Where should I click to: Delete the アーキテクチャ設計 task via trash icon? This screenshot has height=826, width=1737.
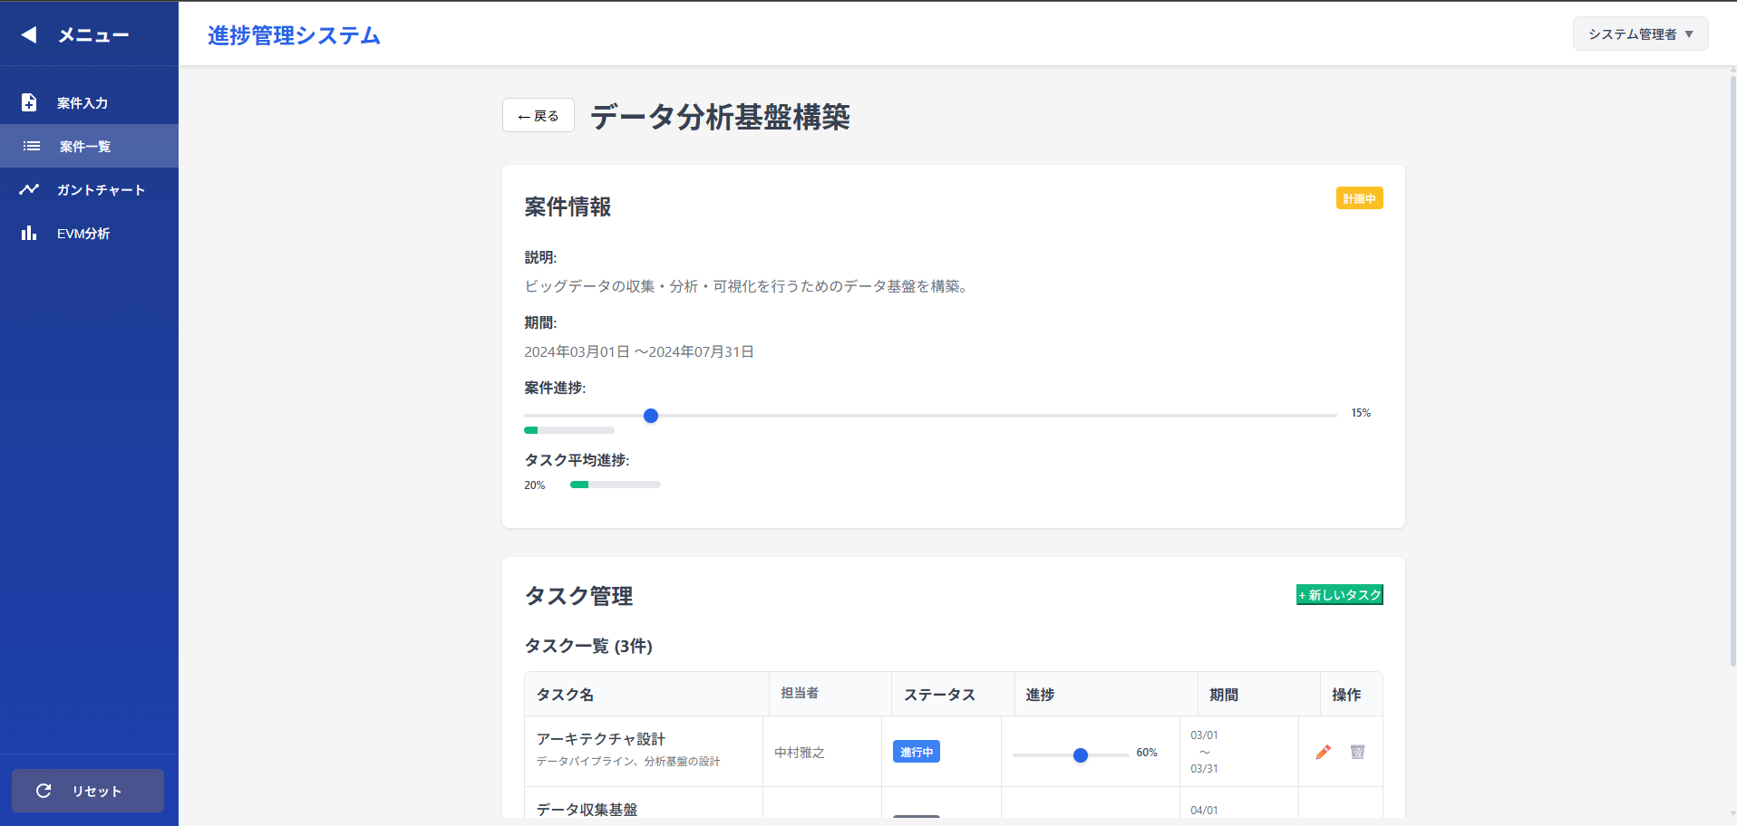click(1357, 752)
